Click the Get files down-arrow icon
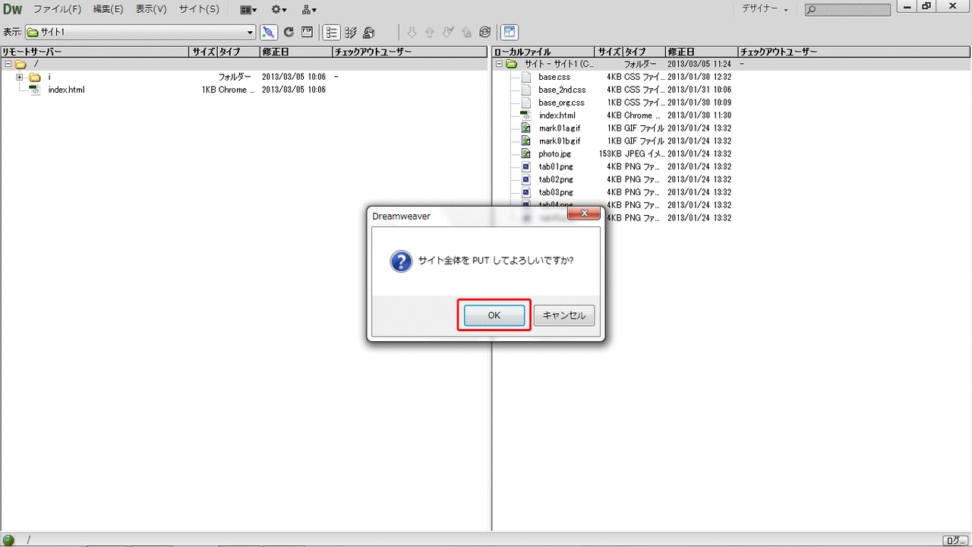The image size is (972, 547). click(412, 32)
